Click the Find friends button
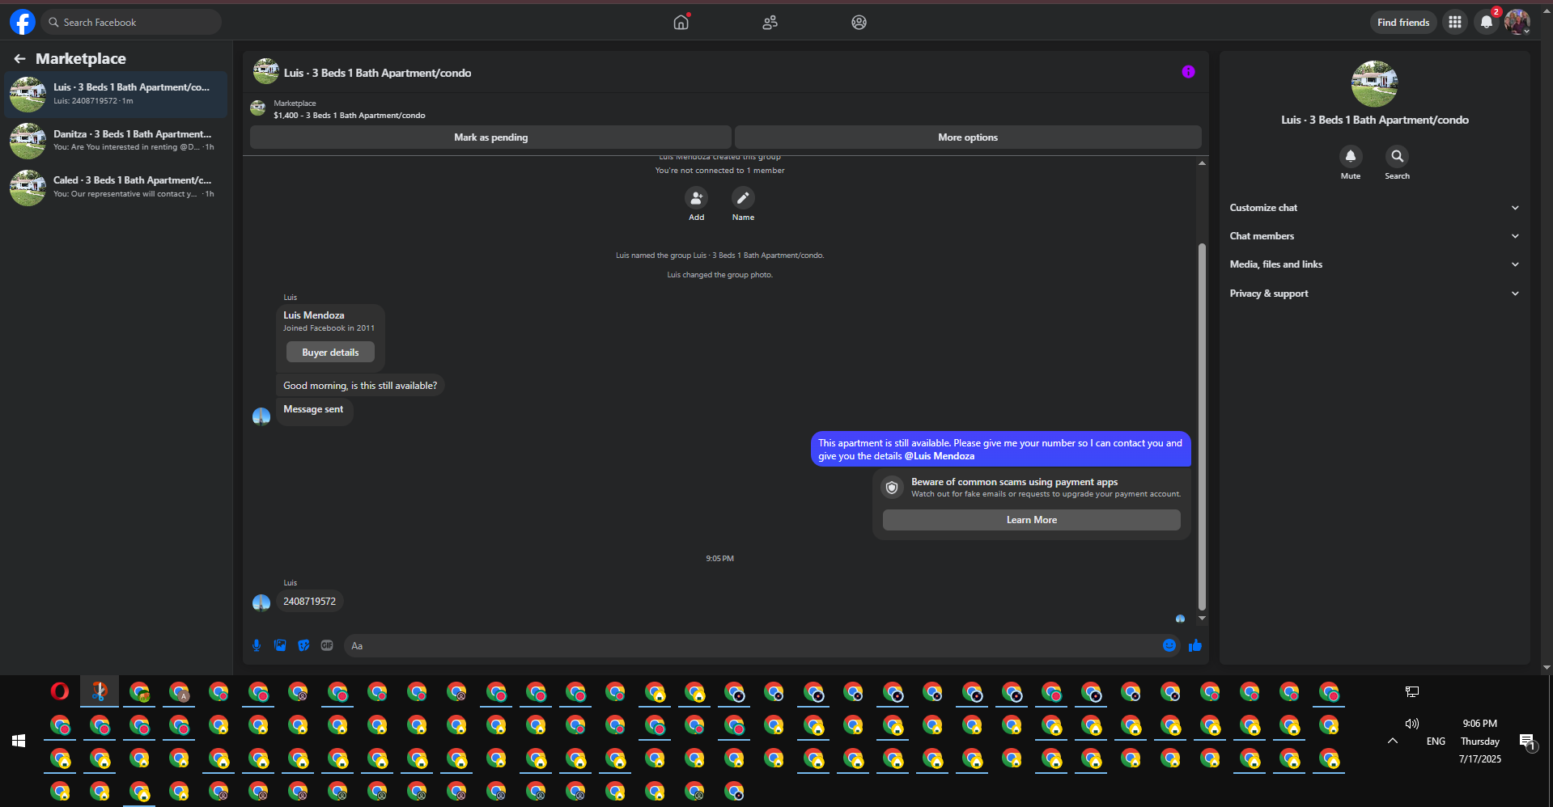Image resolution: width=1553 pixels, height=807 pixels. pos(1403,22)
